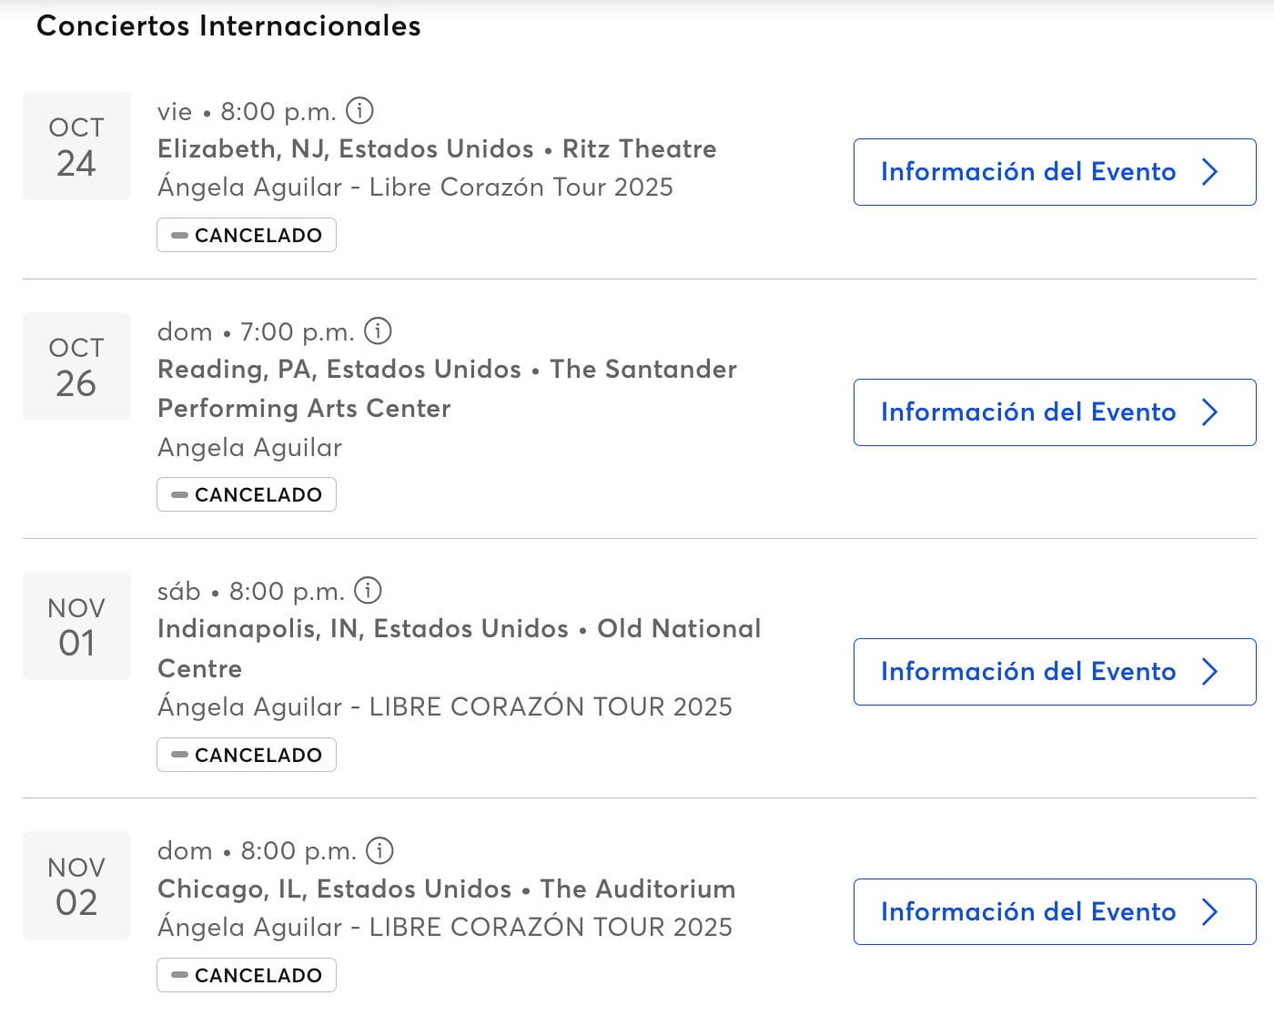Click chevron arrow on Reading PA event button
Screen dimensions: 1274x1016
tap(1209, 412)
